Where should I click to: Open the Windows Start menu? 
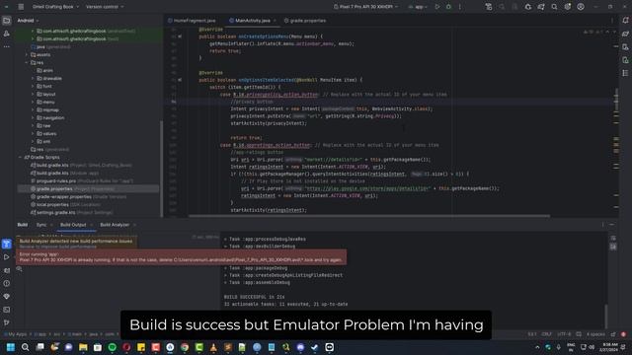pyautogui.click(x=11, y=347)
